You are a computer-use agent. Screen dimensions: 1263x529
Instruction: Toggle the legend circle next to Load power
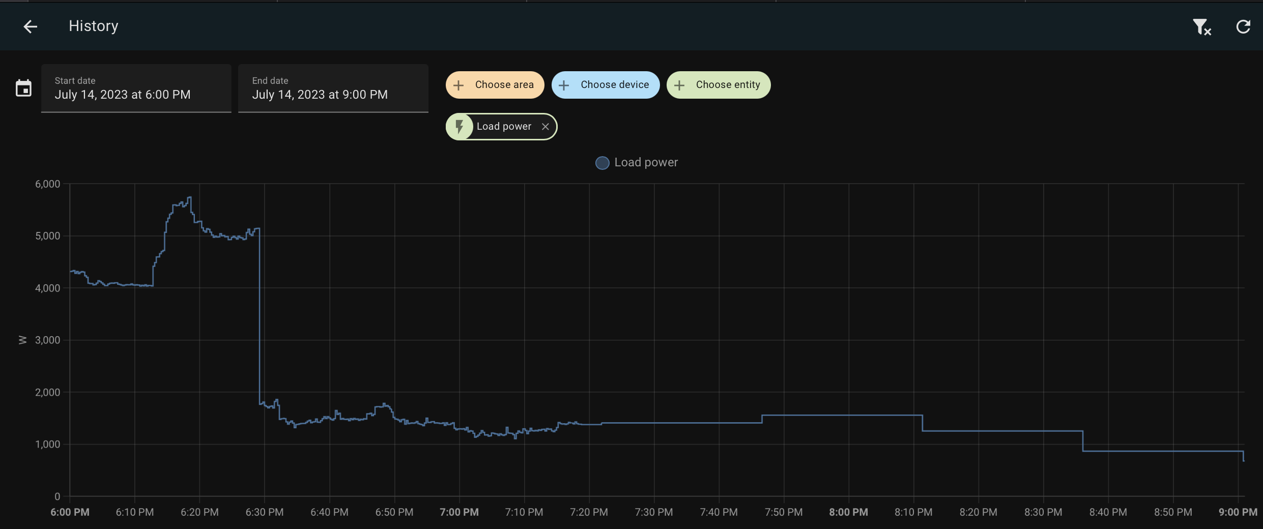pyautogui.click(x=601, y=162)
